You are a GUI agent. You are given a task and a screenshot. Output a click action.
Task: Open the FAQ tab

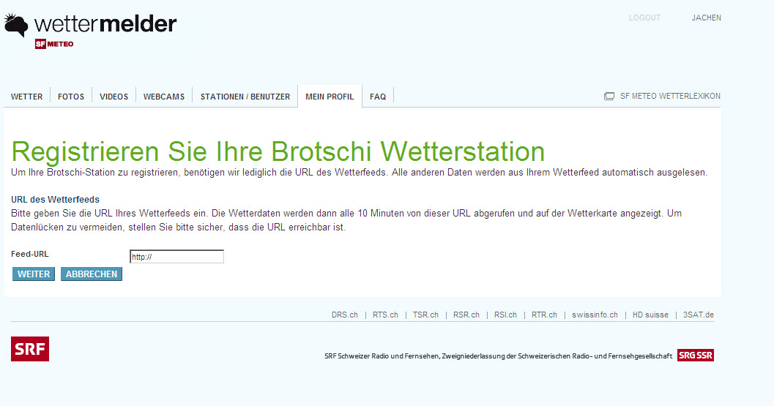coord(378,97)
